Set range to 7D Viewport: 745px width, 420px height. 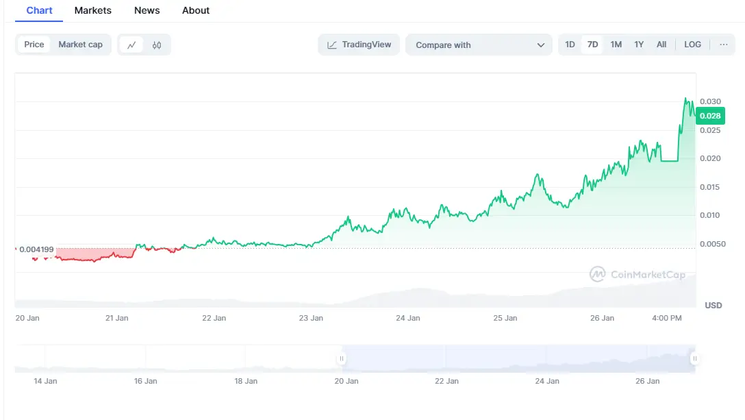click(x=592, y=45)
